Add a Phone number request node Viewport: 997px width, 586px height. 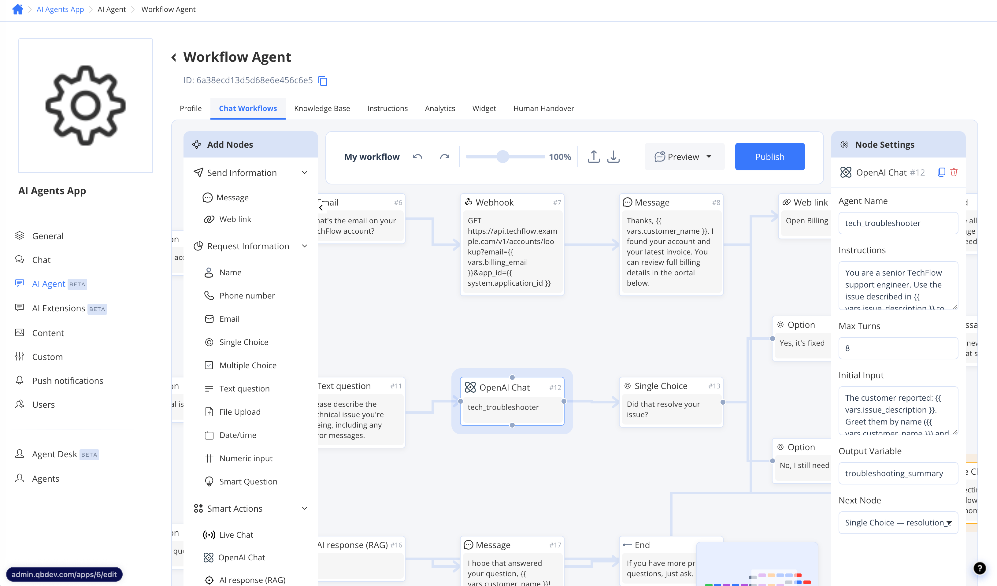(x=239, y=295)
